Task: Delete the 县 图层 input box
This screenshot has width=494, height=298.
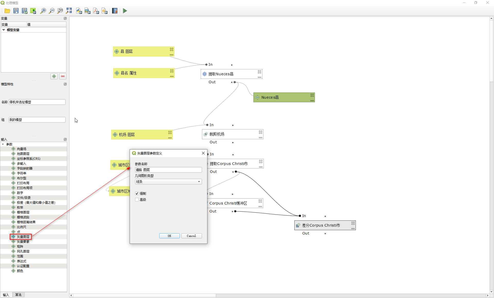Action: (x=171, y=49)
